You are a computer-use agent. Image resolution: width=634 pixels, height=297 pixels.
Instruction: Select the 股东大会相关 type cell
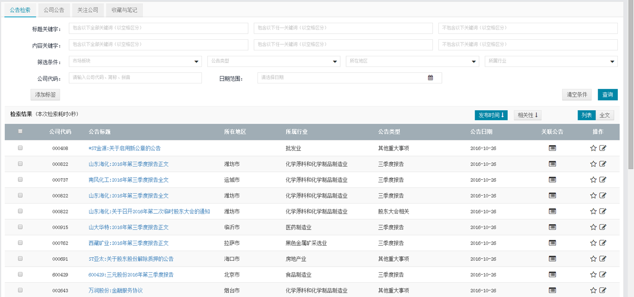[394, 212]
